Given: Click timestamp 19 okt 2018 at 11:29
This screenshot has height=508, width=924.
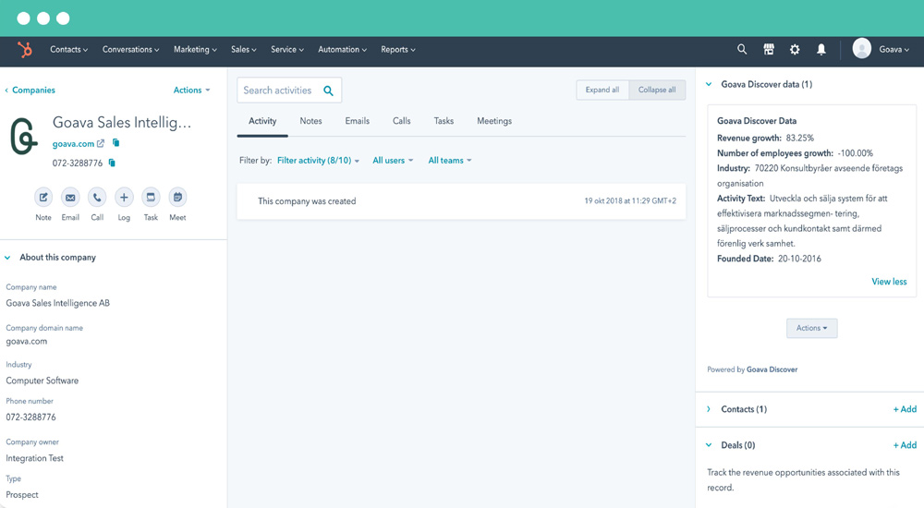Looking at the screenshot, I should pos(630,201).
